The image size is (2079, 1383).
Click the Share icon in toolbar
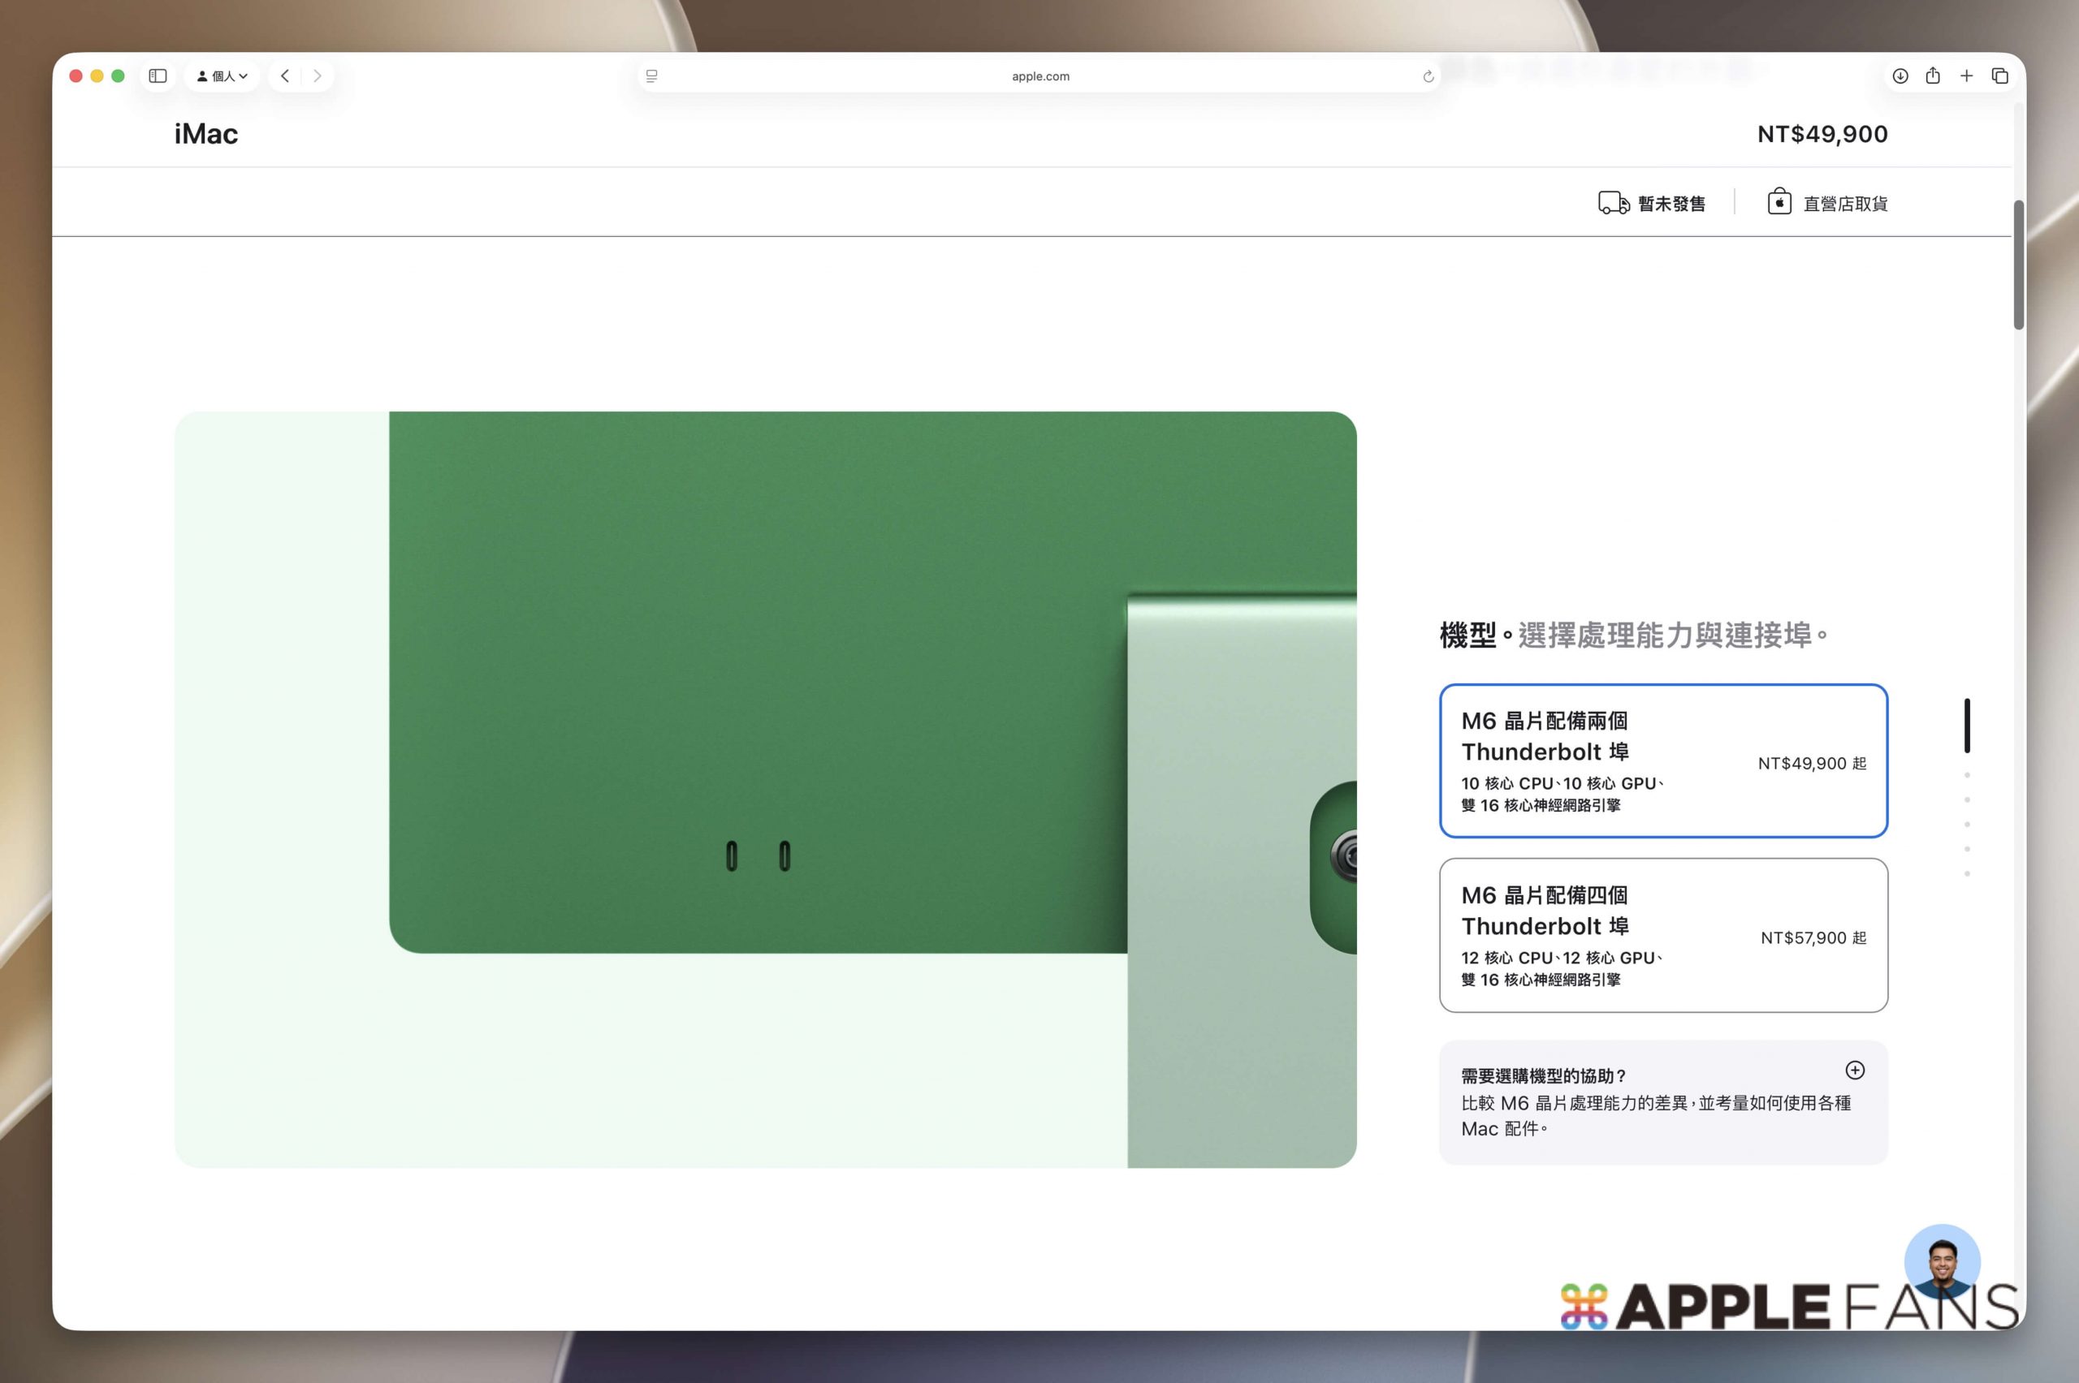pos(1933,75)
